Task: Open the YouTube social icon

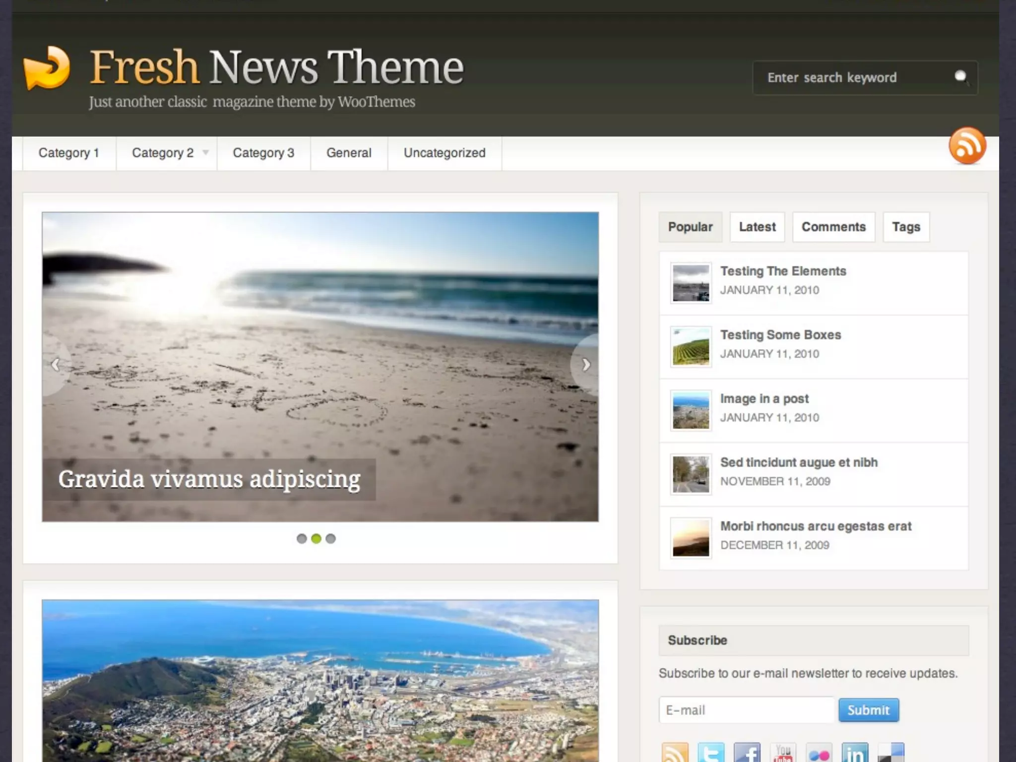Action: pos(783,753)
